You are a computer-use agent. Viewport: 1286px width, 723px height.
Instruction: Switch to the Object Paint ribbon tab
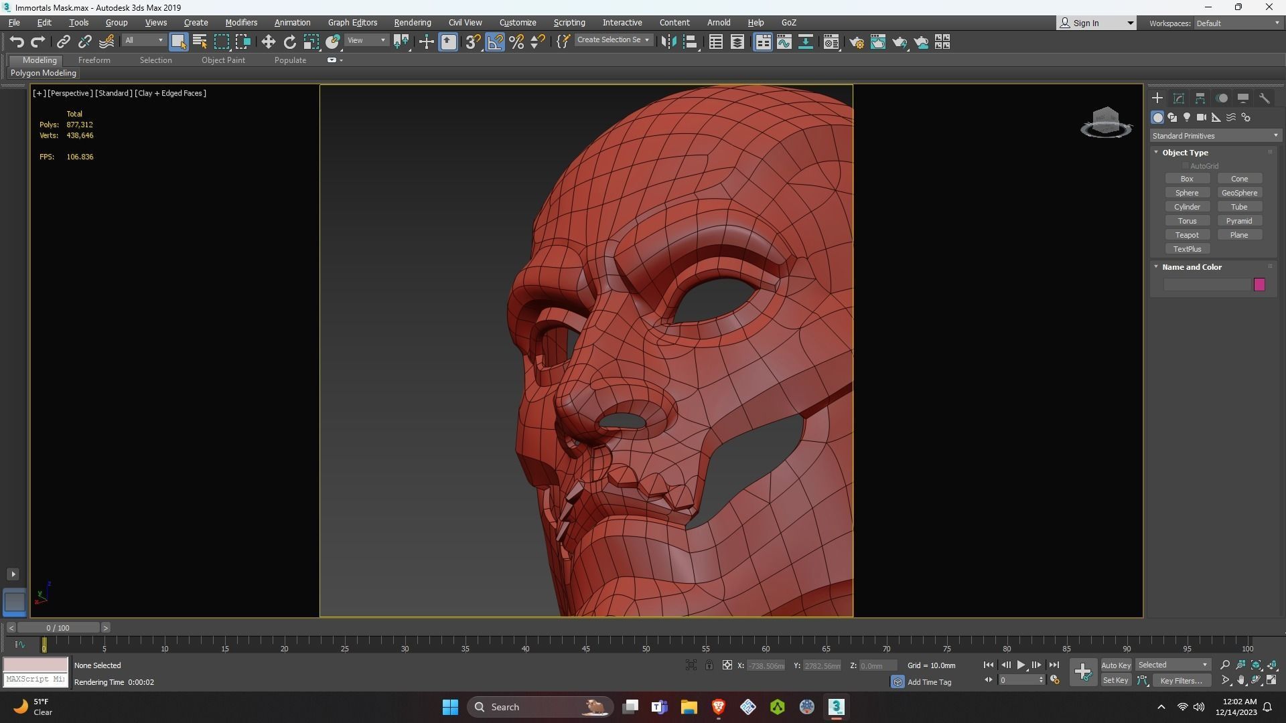point(223,60)
